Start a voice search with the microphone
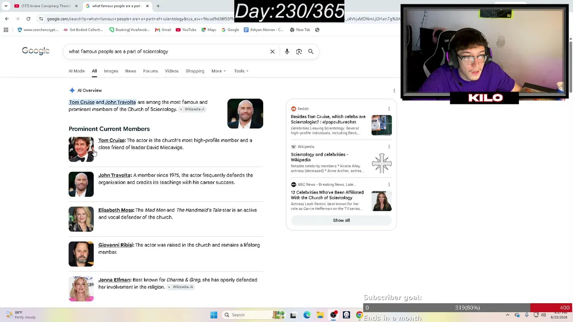Image resolution: width=573 pixels, height=322 pixels. pyautogui.click(x=287, y=51)
